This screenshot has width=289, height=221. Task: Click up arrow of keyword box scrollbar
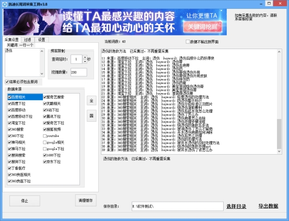pos(42,51)
